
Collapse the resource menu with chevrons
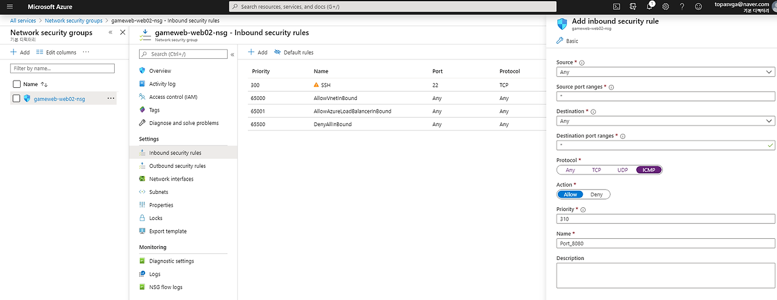[232, 55]
